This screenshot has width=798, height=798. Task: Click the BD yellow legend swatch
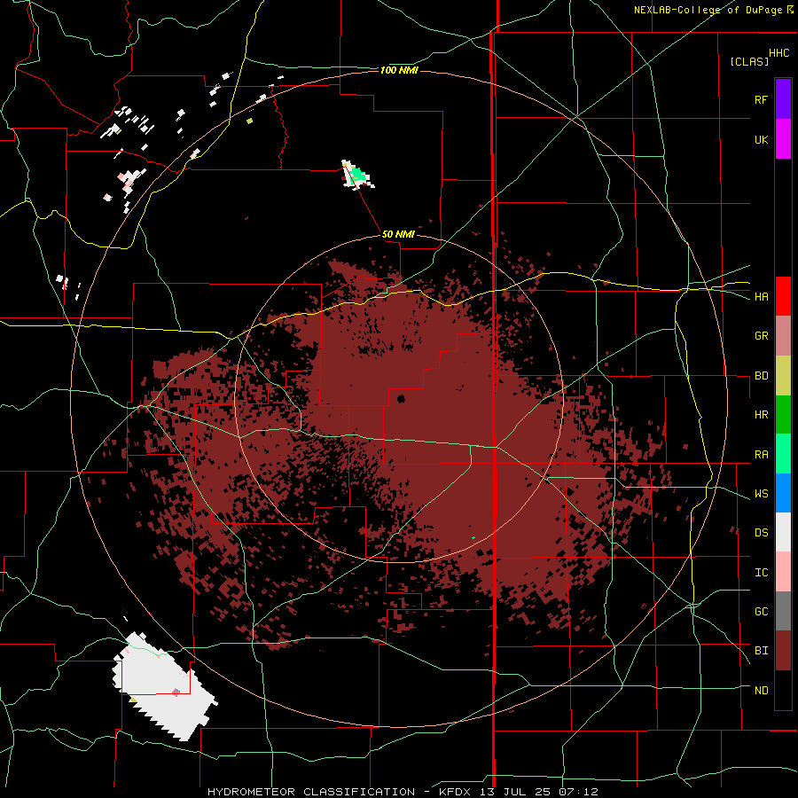tap(783, 375)
